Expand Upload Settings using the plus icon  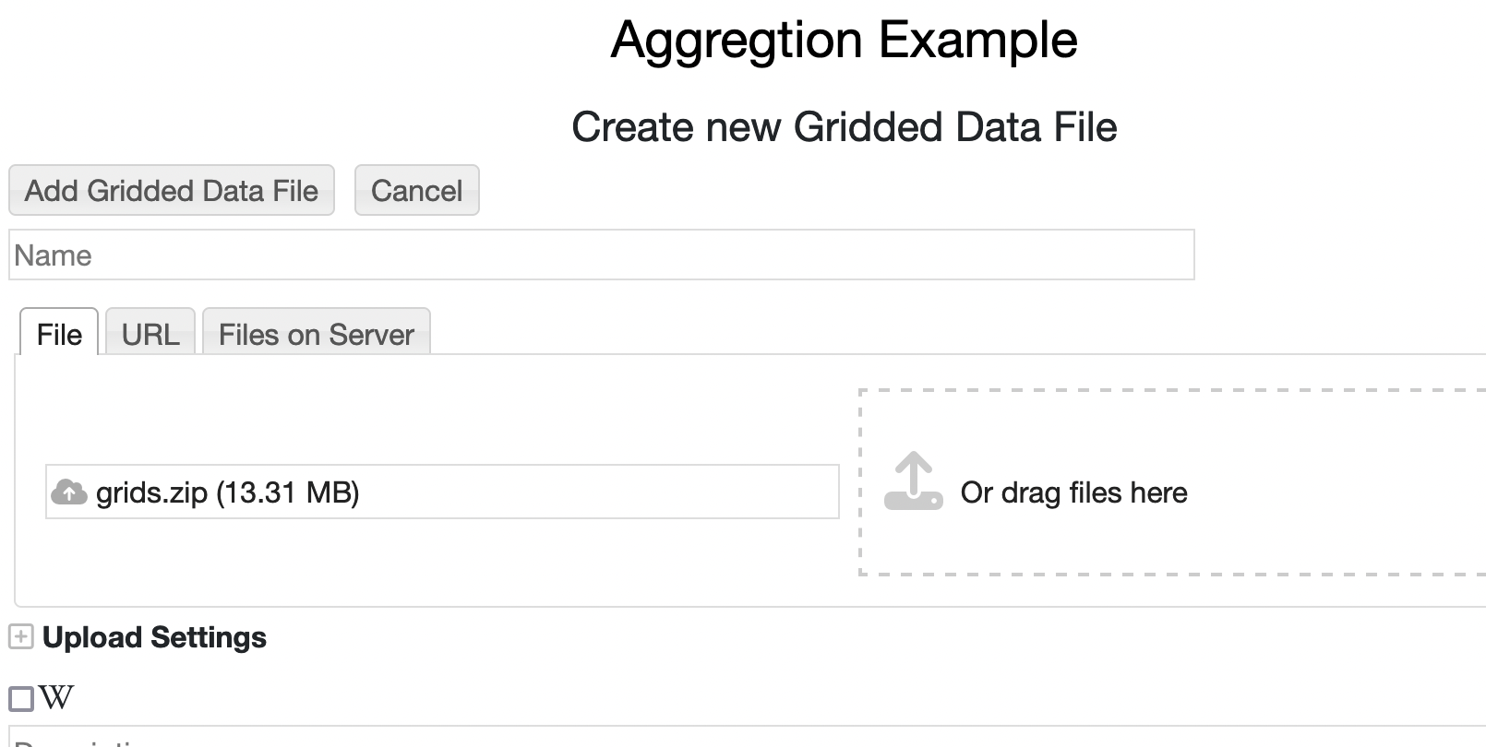click(20, 637)
